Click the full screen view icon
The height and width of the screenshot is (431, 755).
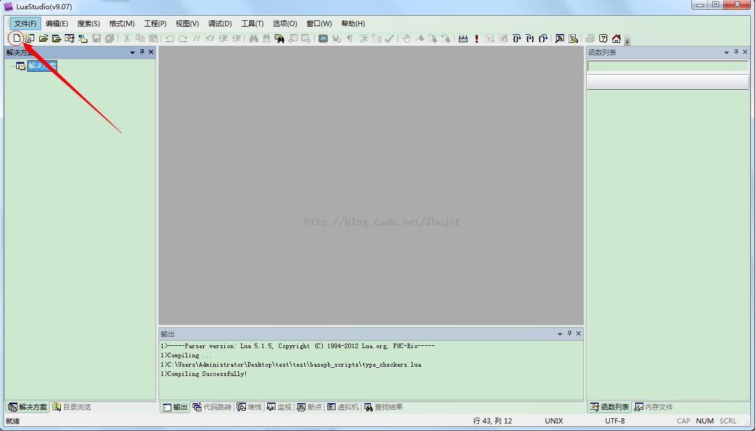coord(323,38)
